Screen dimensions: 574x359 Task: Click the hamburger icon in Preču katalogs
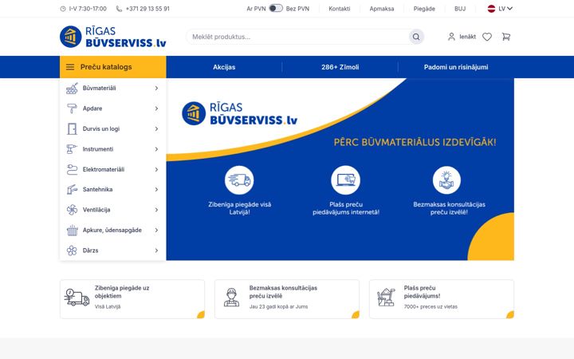coord(70,67)
